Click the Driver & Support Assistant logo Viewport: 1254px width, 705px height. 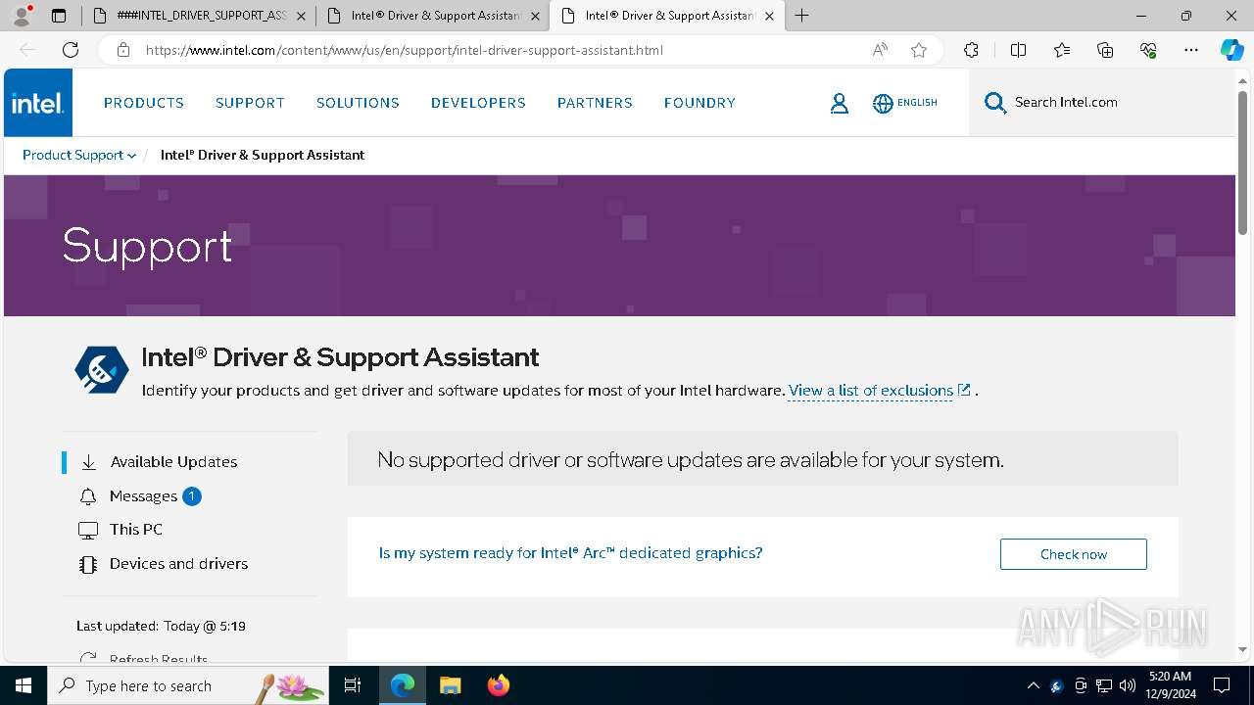coord(102,370)
